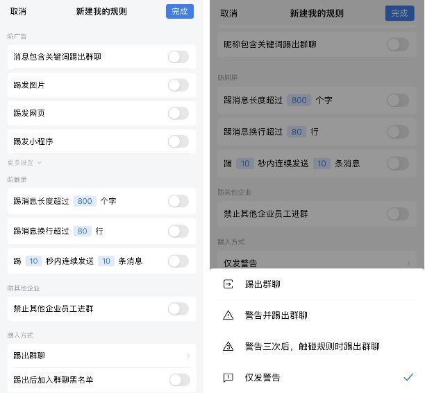The width and height of the screenshot is (425, 393).
Task: Click the 新建我的规则 title in the left screen
Action: click(x=101, y=11)
